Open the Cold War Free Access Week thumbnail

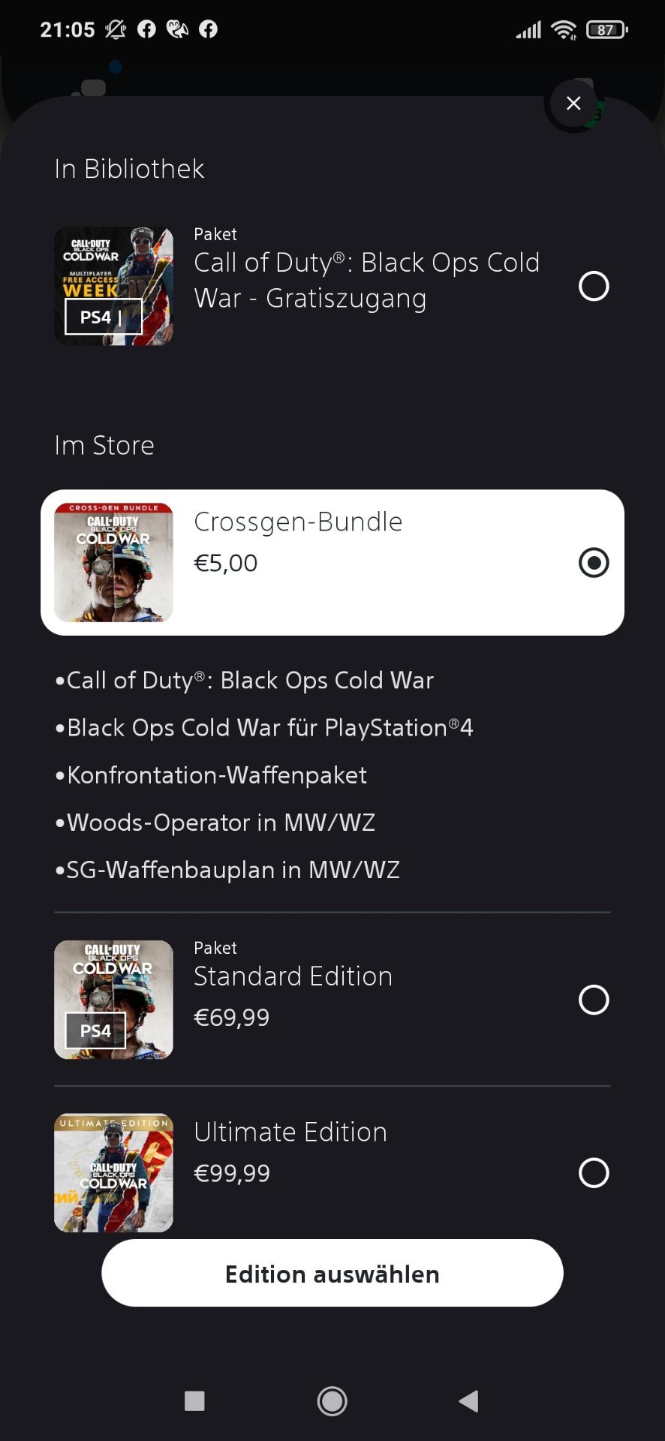tap(113, 286)
